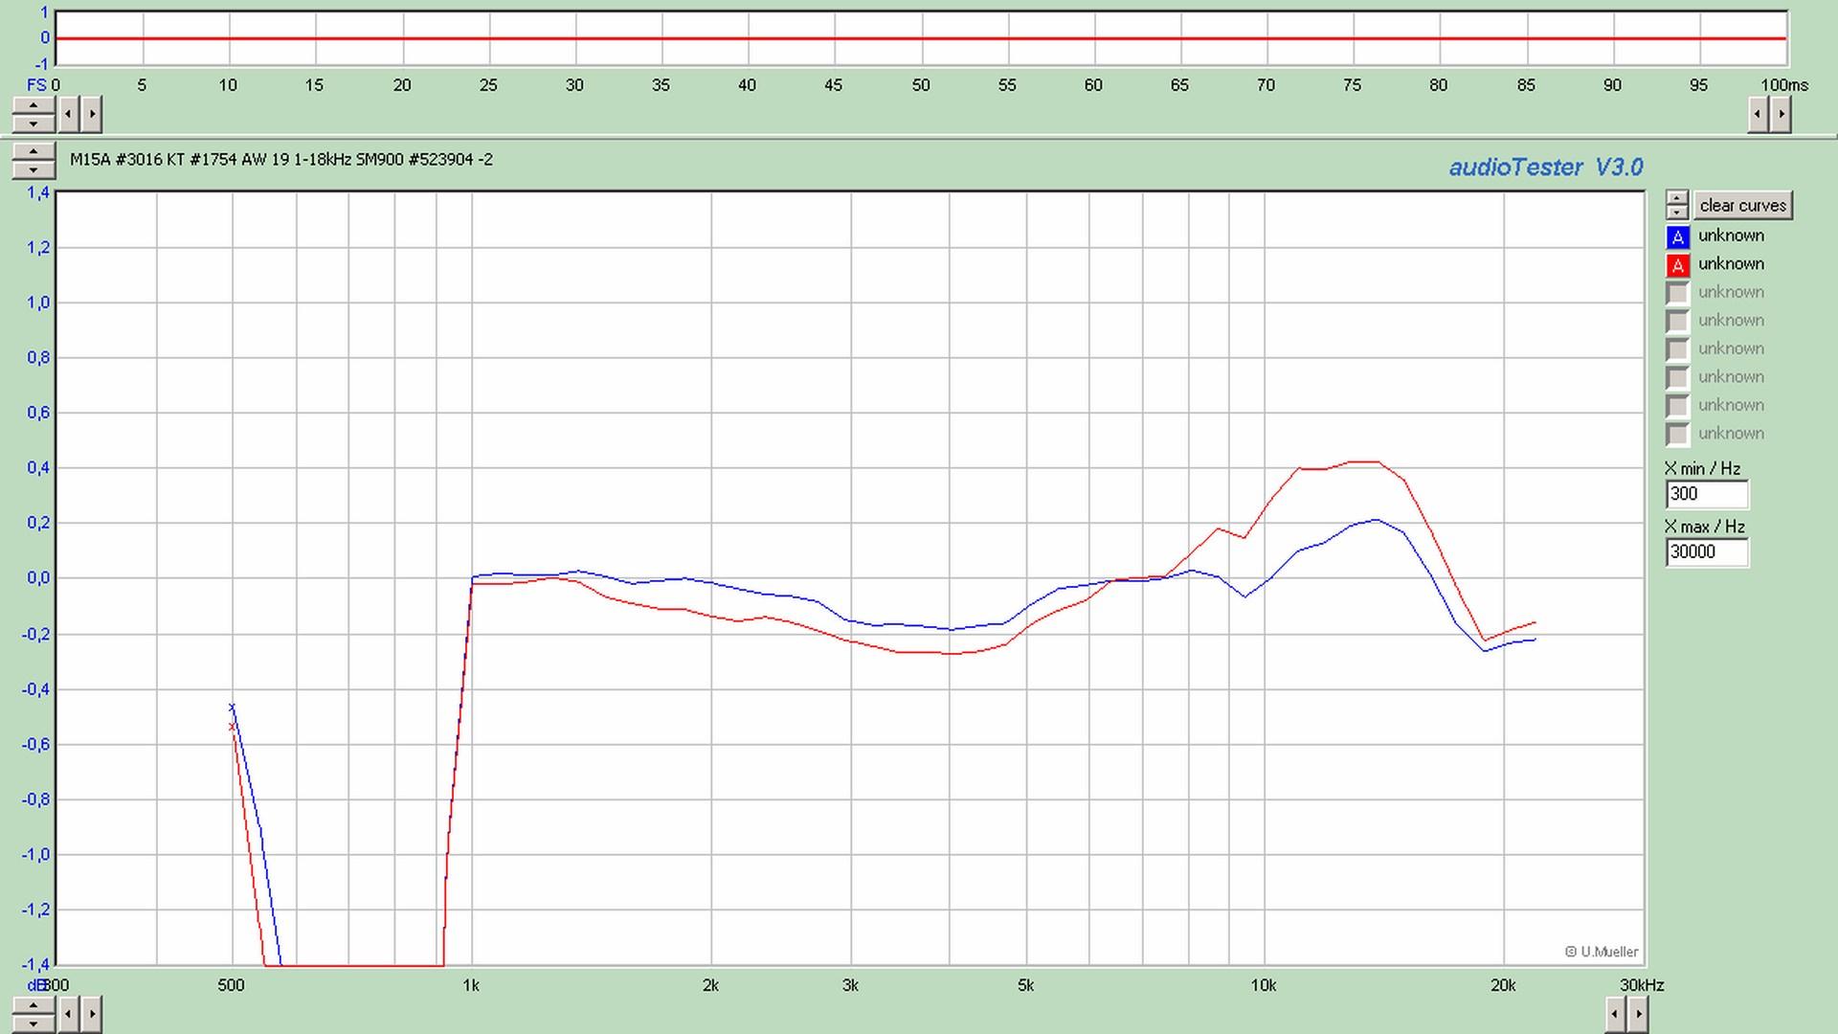The width and height of the screenshot is (1838, 1034).
Task: Toggle the blue 'A' curve swatch
Action: 1677,236
